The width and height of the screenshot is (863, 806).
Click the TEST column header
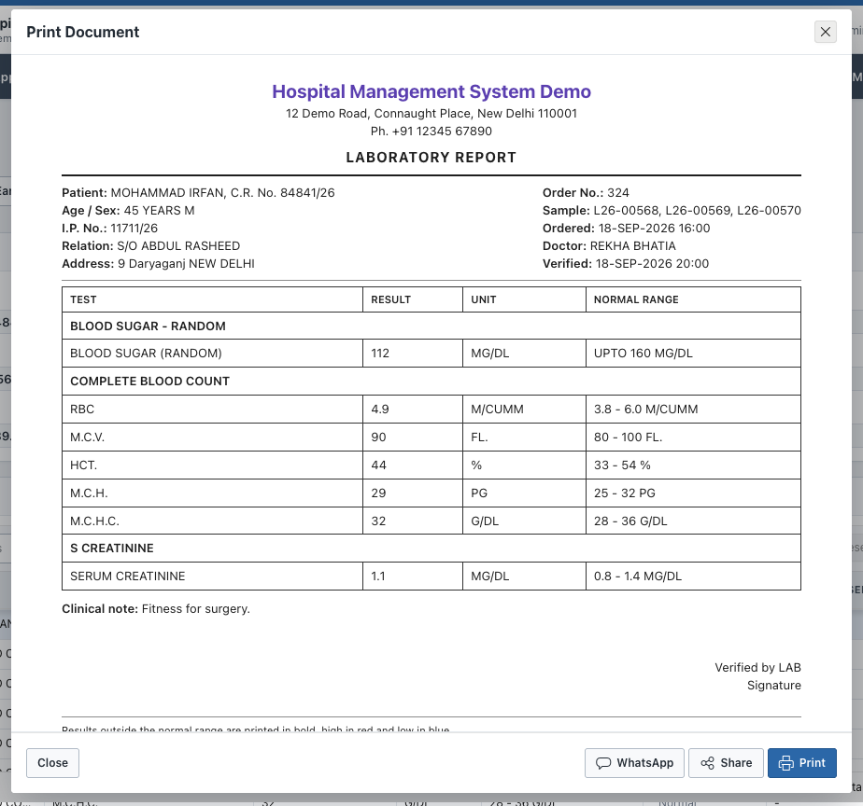[x=212, y=299]
